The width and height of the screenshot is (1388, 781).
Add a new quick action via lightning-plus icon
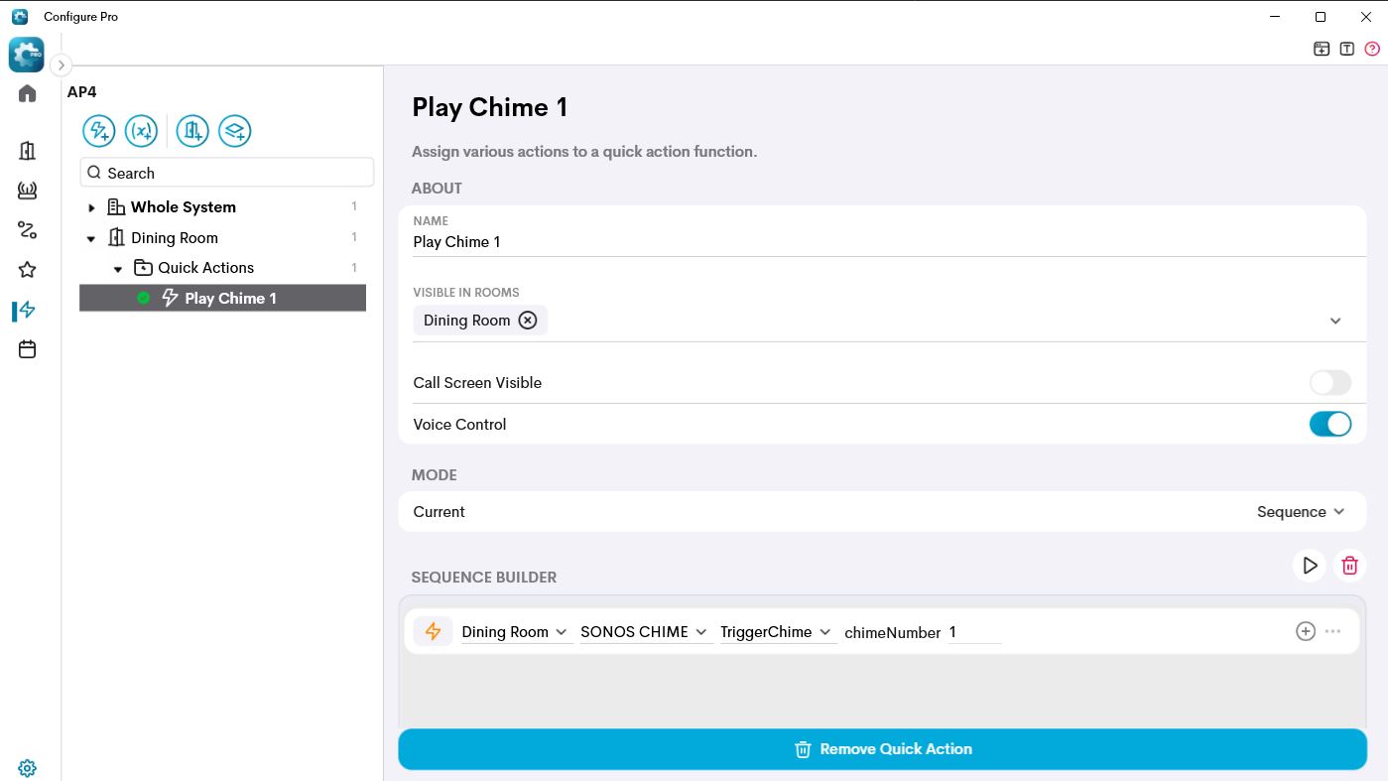click(x=98, y=131)
